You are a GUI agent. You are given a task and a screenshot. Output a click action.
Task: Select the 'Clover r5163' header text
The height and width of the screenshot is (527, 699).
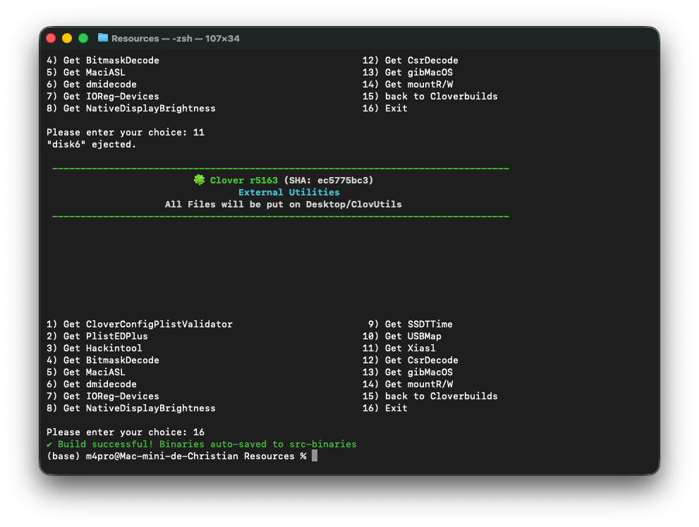coord(244,180)
